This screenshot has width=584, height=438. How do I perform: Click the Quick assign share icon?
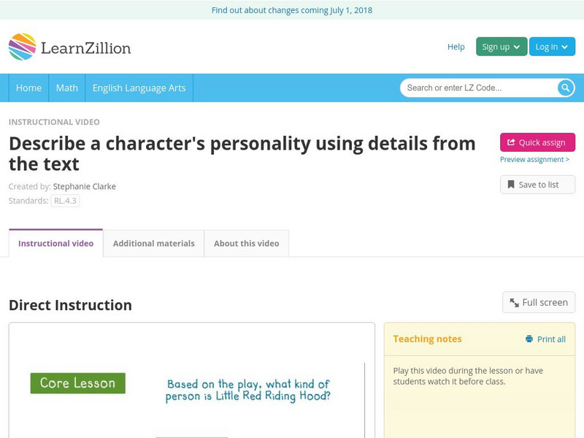point(511,142)
